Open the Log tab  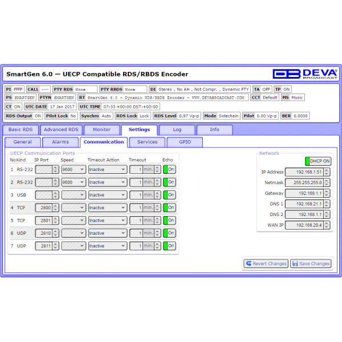tap(177, 130)
